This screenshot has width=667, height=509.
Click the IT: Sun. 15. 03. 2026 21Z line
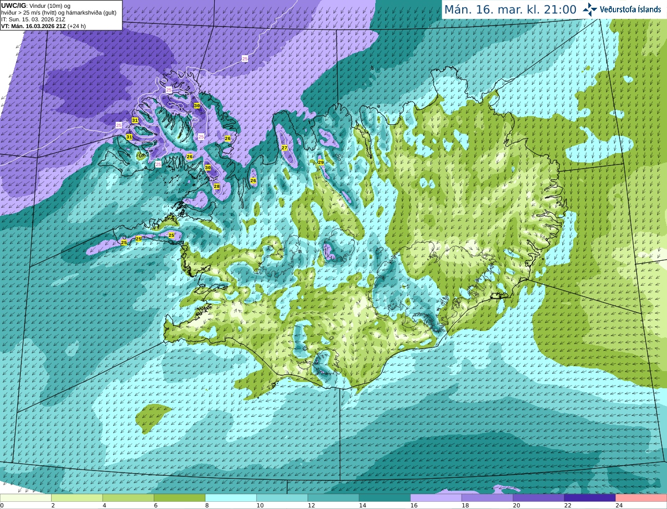coord(33,19)
